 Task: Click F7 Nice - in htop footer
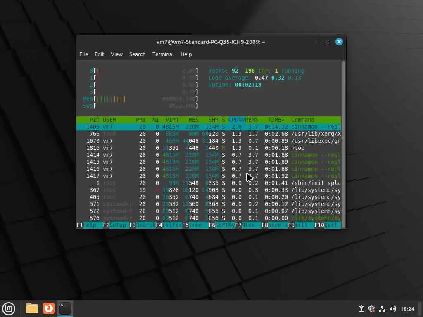(x=248, y=225)
